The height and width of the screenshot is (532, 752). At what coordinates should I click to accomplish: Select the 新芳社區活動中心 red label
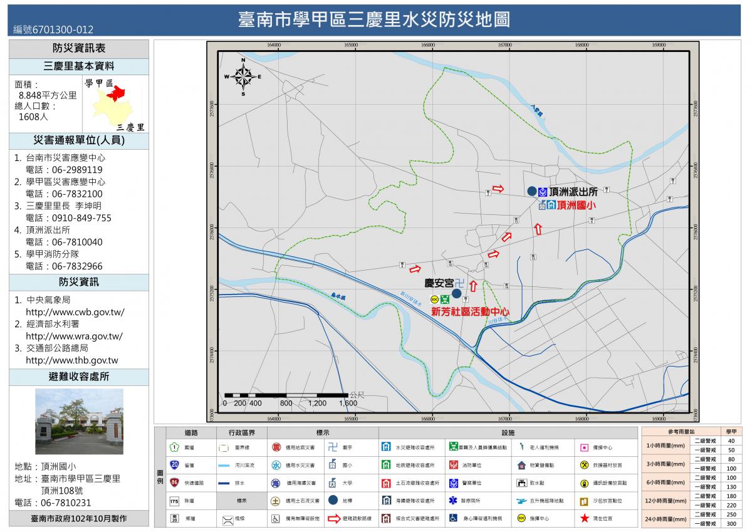point(470,311)
